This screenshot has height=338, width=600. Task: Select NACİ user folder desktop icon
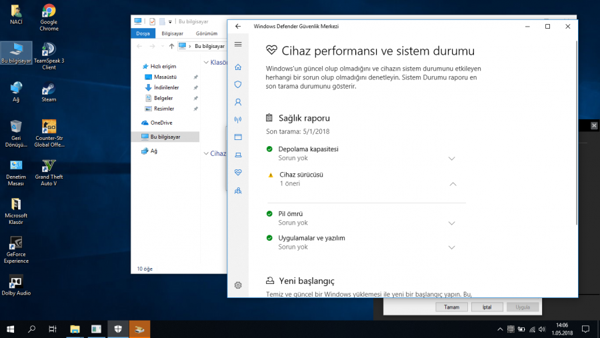[16, 15]
